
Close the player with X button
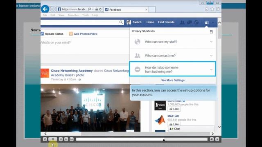(x=217, y=139)
